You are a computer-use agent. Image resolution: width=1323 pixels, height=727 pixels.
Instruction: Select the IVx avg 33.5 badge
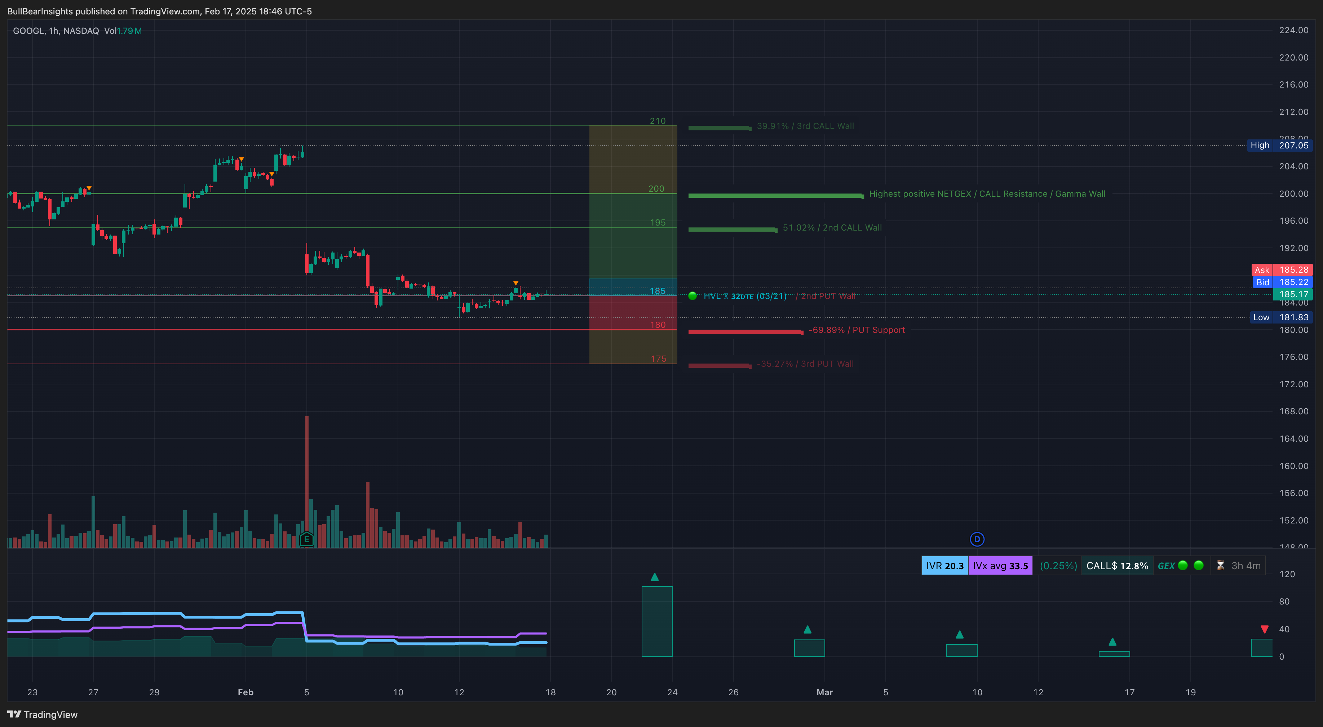1000,566
